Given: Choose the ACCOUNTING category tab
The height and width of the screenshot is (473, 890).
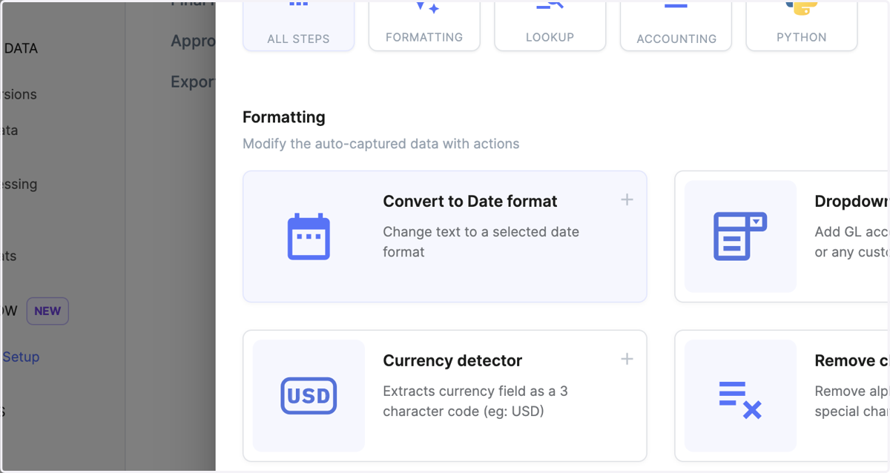Looking at the screenshot, I should [x=676, y=26].
